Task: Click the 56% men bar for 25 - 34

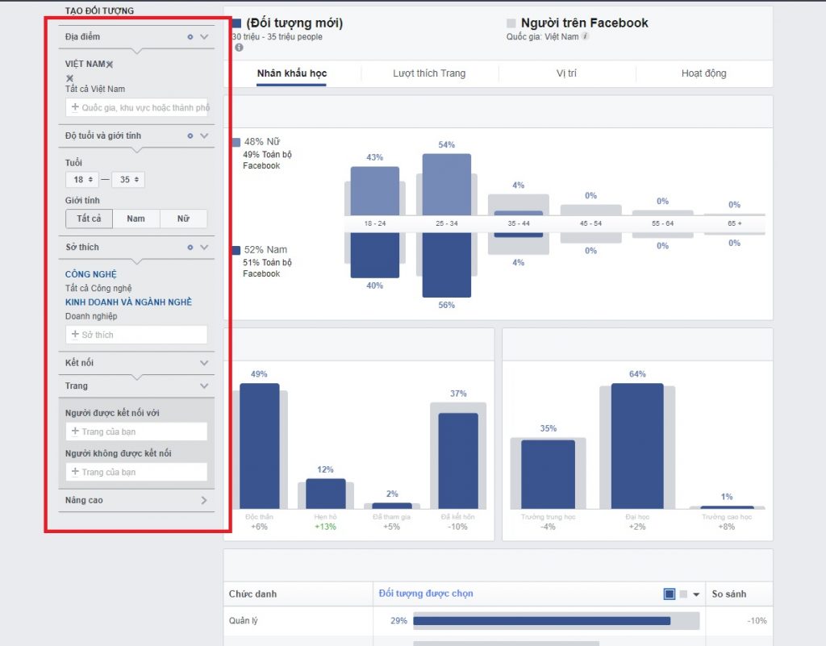Action: coord(447,265)
